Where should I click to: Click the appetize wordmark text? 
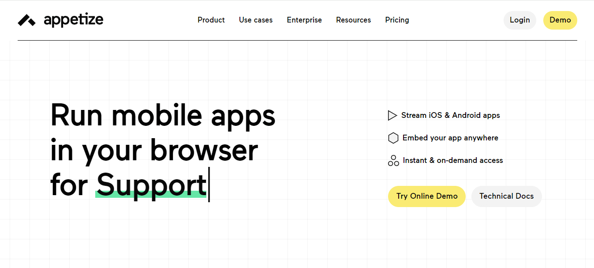point(73,20)
